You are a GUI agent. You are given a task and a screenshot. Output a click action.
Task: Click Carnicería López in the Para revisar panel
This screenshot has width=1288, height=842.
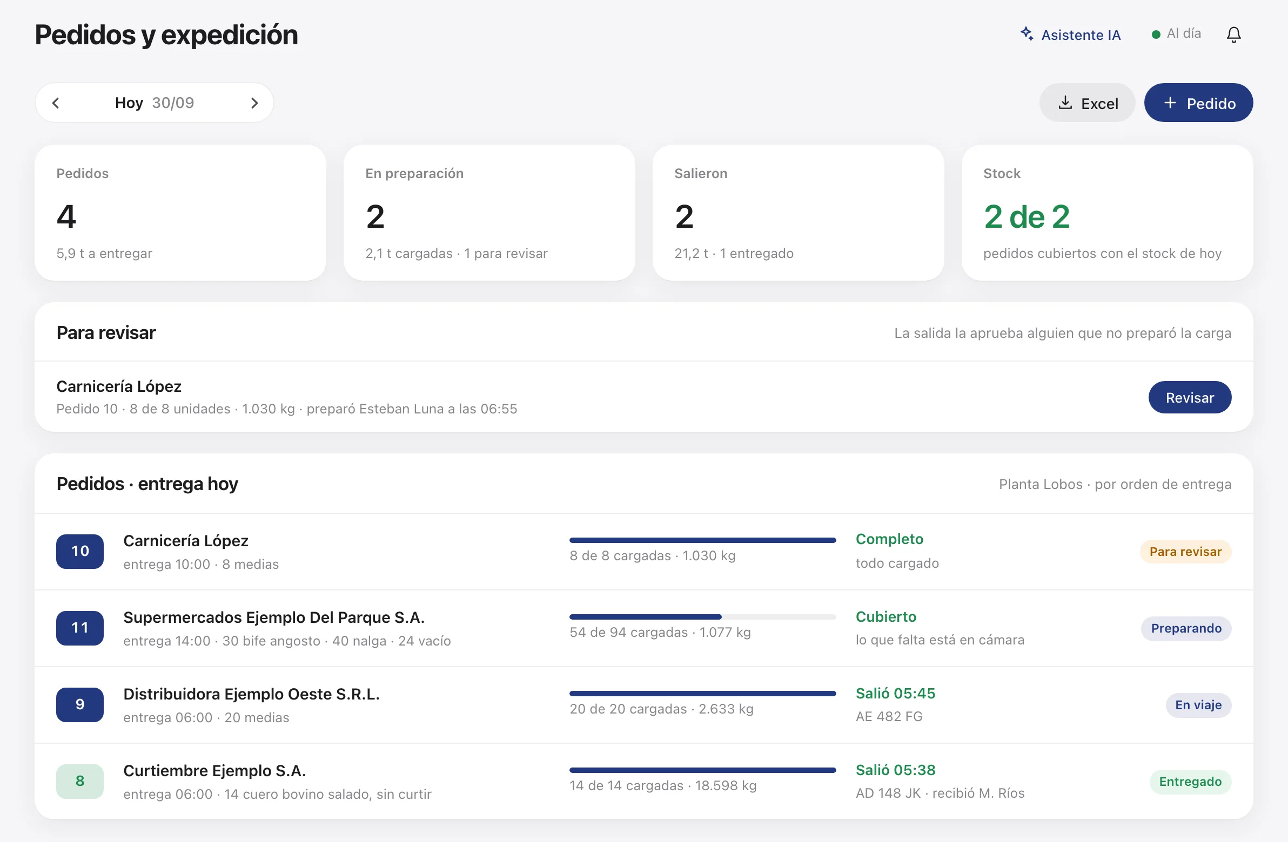coord(119,386)
